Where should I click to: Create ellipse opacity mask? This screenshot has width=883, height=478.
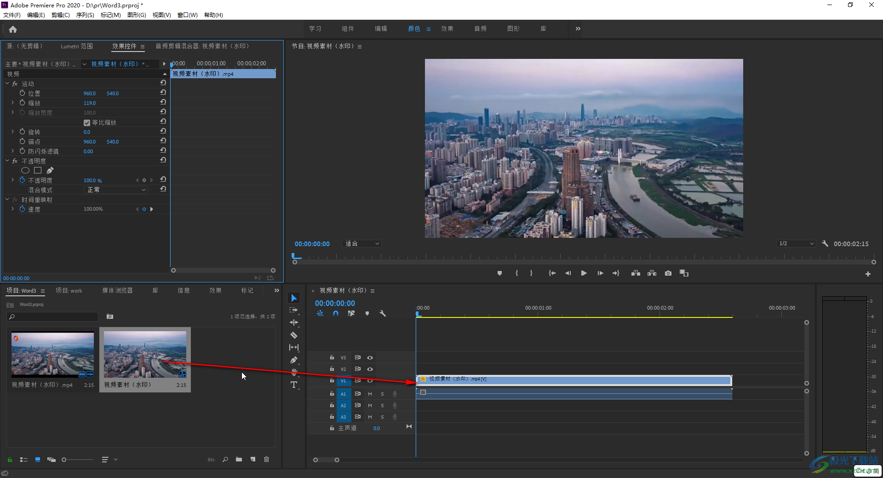pos(25,171)
